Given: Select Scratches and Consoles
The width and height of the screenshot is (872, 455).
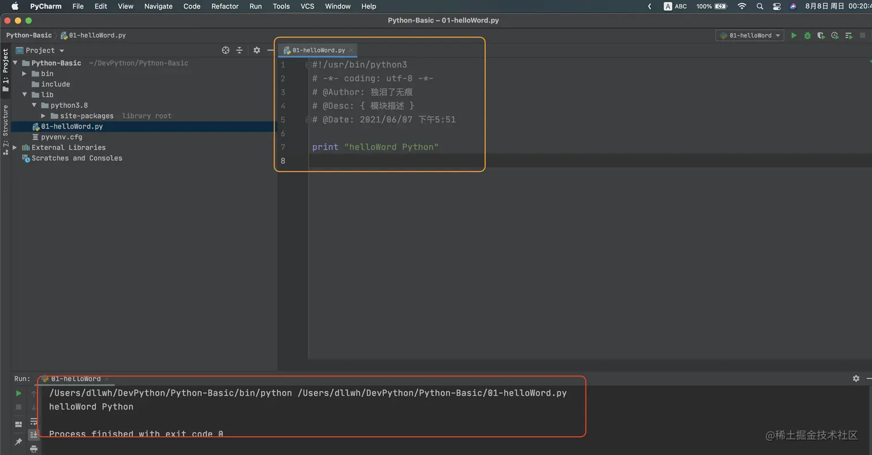Looking at the screenshot, I should 72,158.
